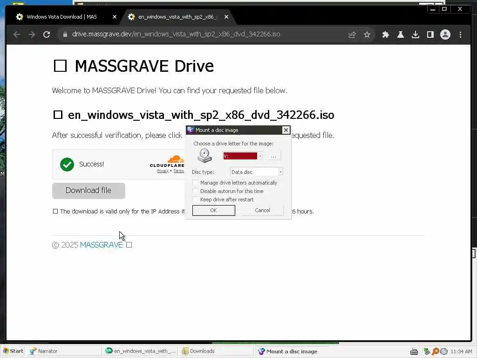Click the en_windows_vista_with_sp2_x86_dvd_342266.iso heading
This screenshot has width=477, height=358.
[193, 115]
